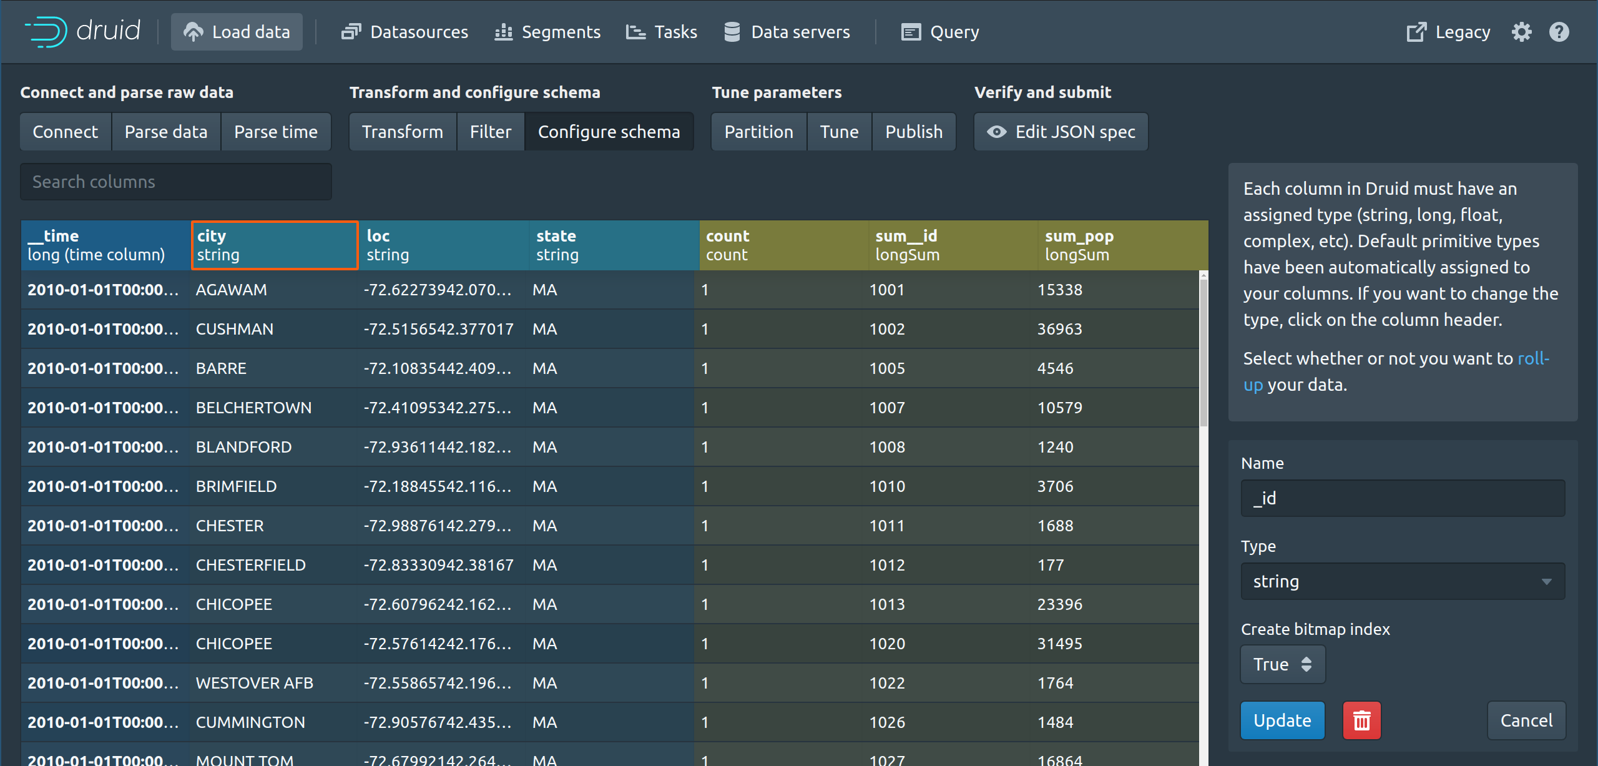Open the Query view
The height and width of the screenshot is (766, 1598).
[940, 32]
